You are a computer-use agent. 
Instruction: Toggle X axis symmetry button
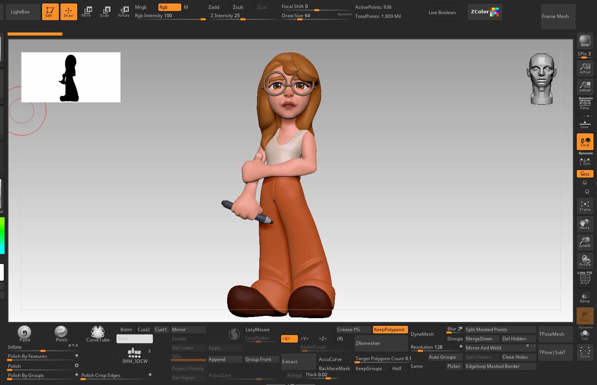(289, 339)
